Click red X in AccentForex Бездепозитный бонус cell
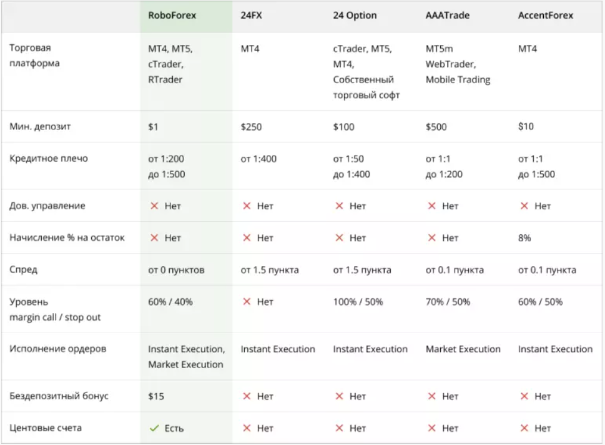 [x=524, y=396]
